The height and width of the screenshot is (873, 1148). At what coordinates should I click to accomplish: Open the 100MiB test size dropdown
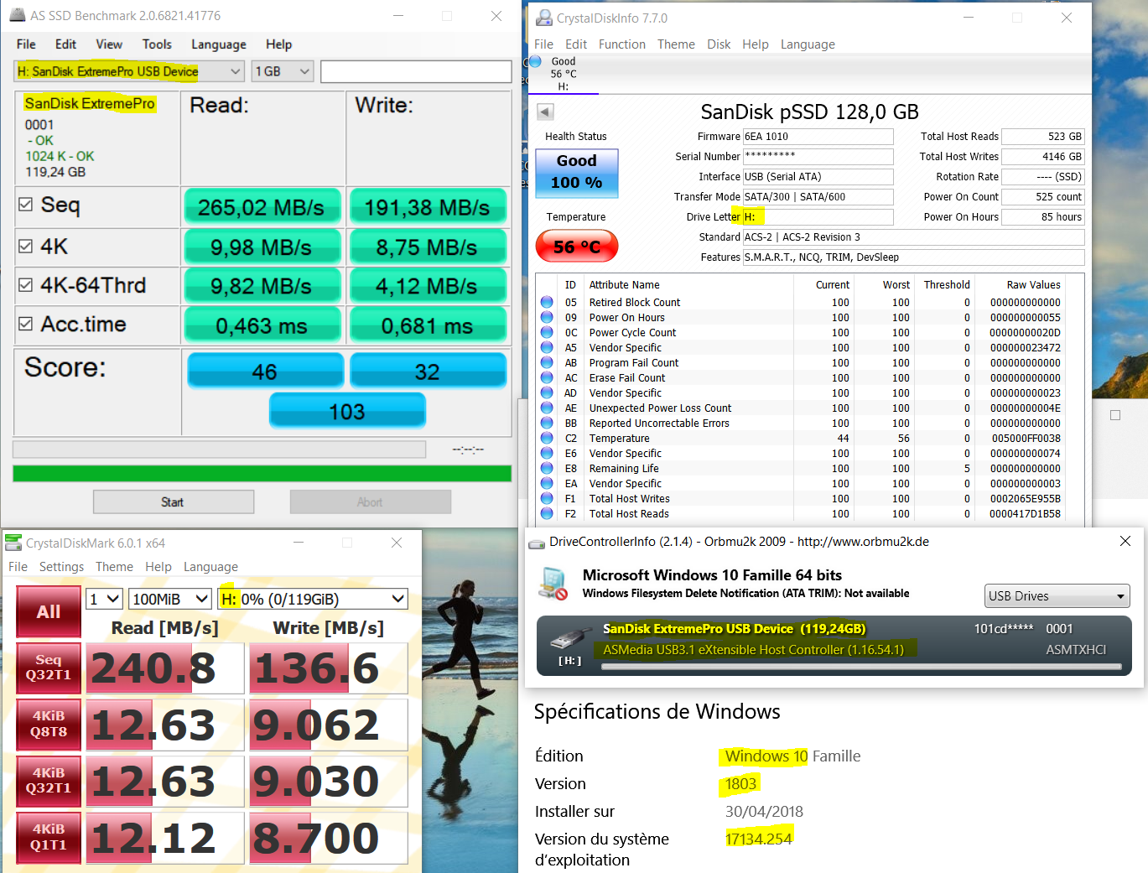pos(170,599)
